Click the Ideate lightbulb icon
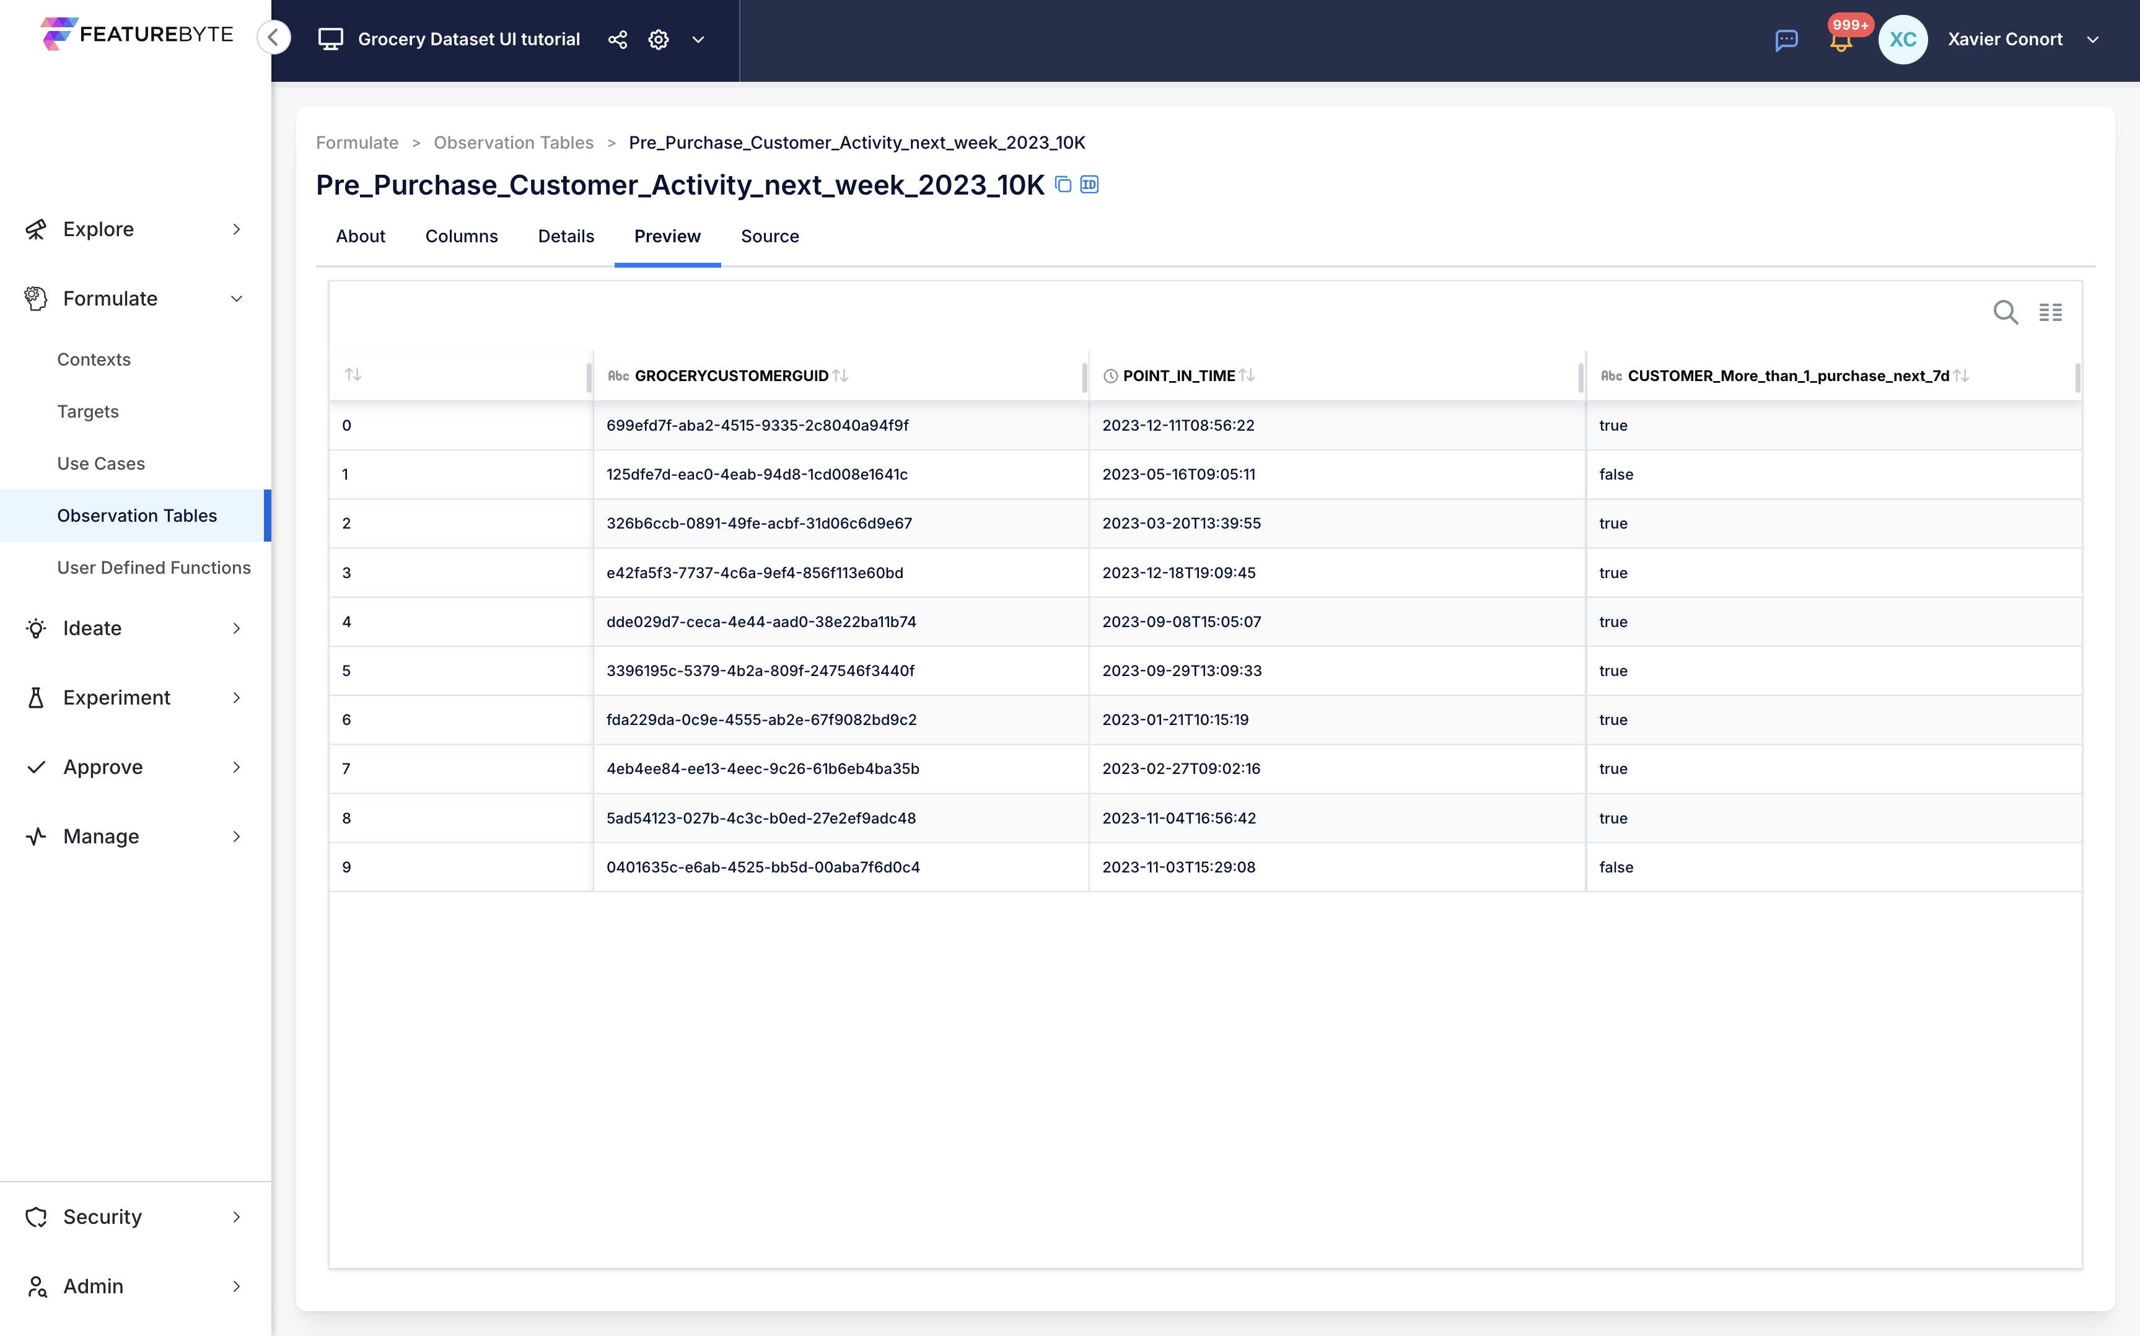 [35, 628]
